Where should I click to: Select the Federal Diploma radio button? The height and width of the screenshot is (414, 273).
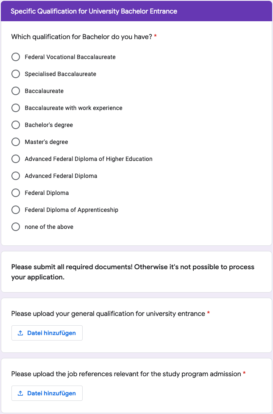[x=16, y=193]
